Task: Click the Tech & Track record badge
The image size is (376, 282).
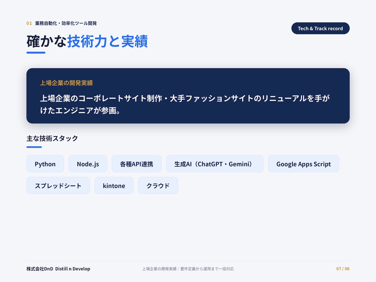Action: (x=321, y=28)
